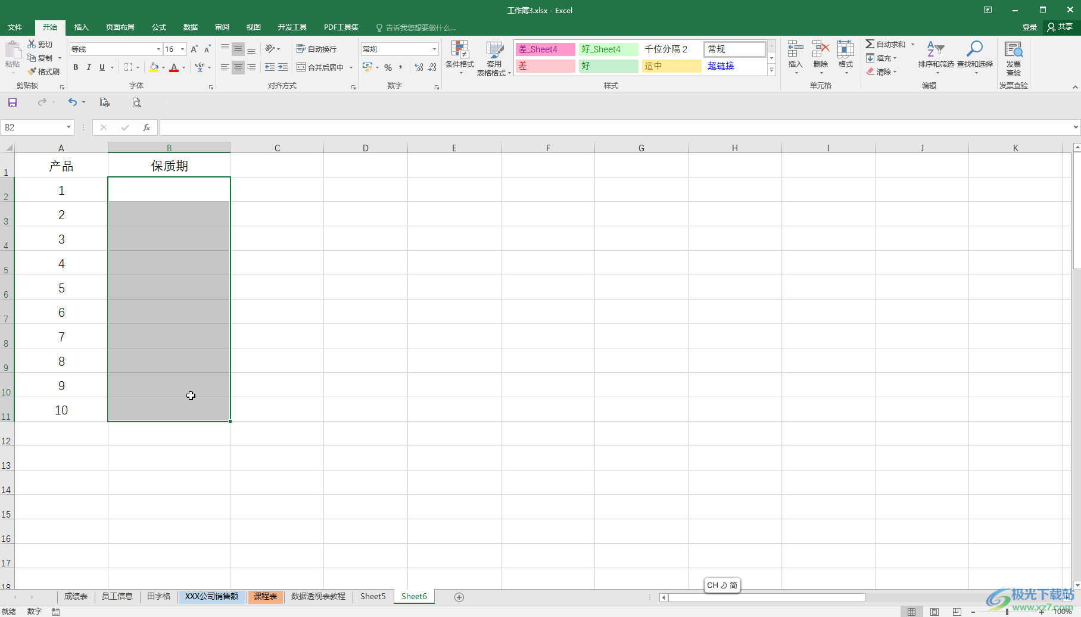The height and width of the screenshot is (617, 1081).
Task: Click the accounting currency format icon
Action: tap(367, 67)
